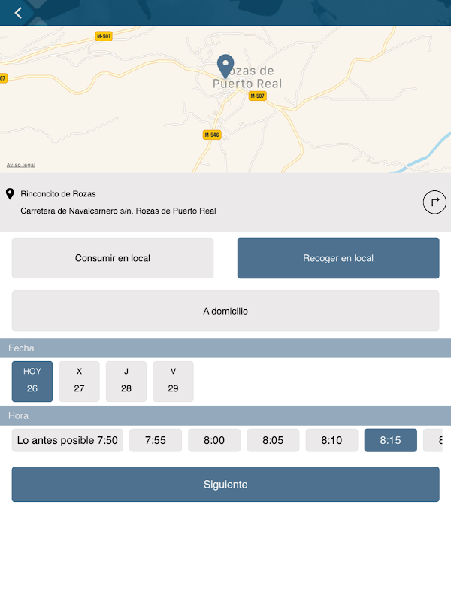This screenshot has height=602, width=451.
Task: Select the 8:15 time slot
Action: click(390, 440)
